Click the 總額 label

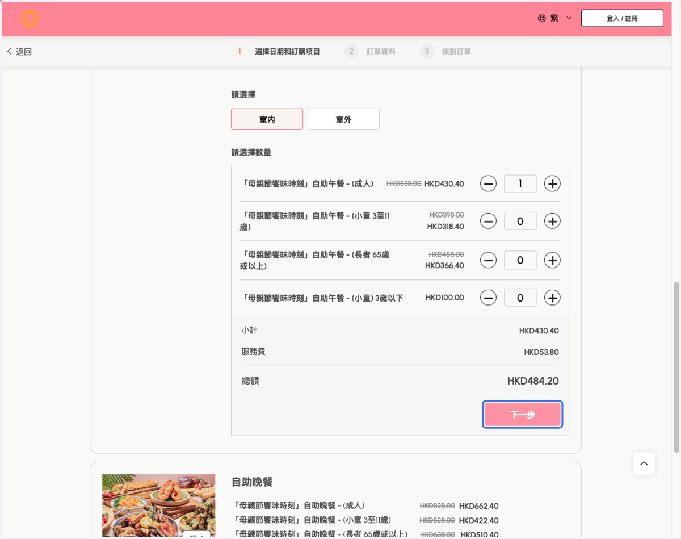(x=250, y=381)
